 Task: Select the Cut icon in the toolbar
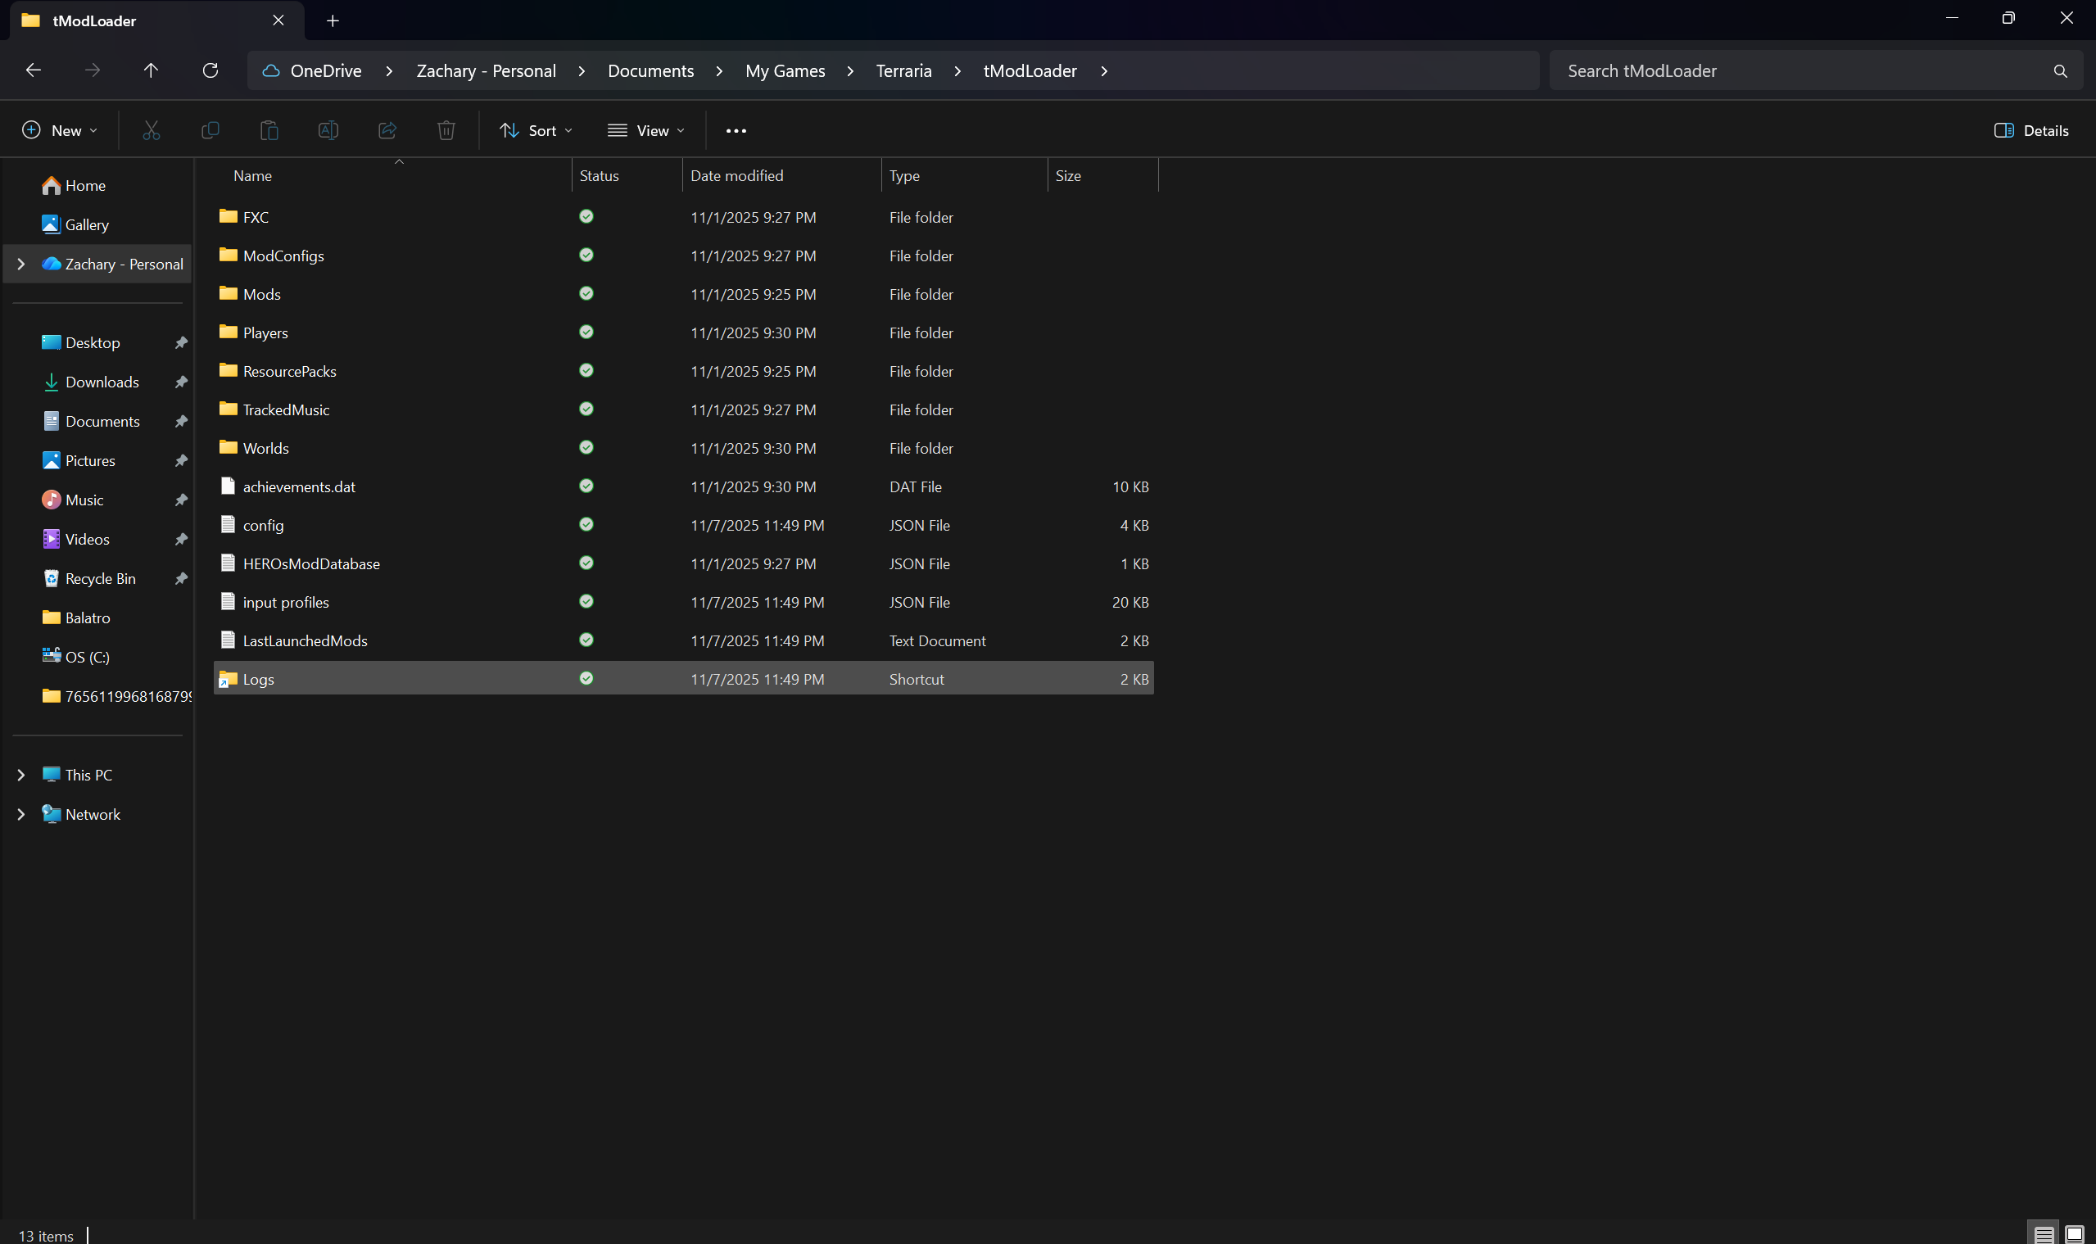click(152, 130)
